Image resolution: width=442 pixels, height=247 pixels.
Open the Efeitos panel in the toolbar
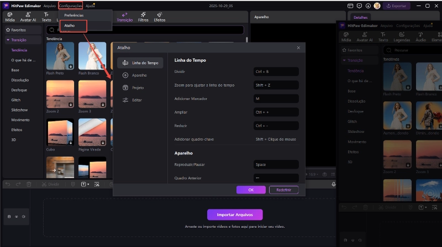pos(159,17)
